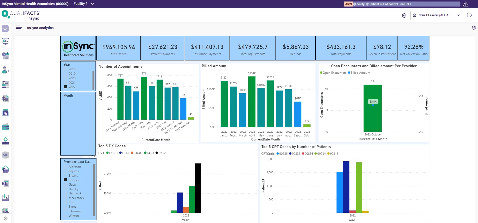Open the header settings gear
478x223 pixels.
point(404,16)
